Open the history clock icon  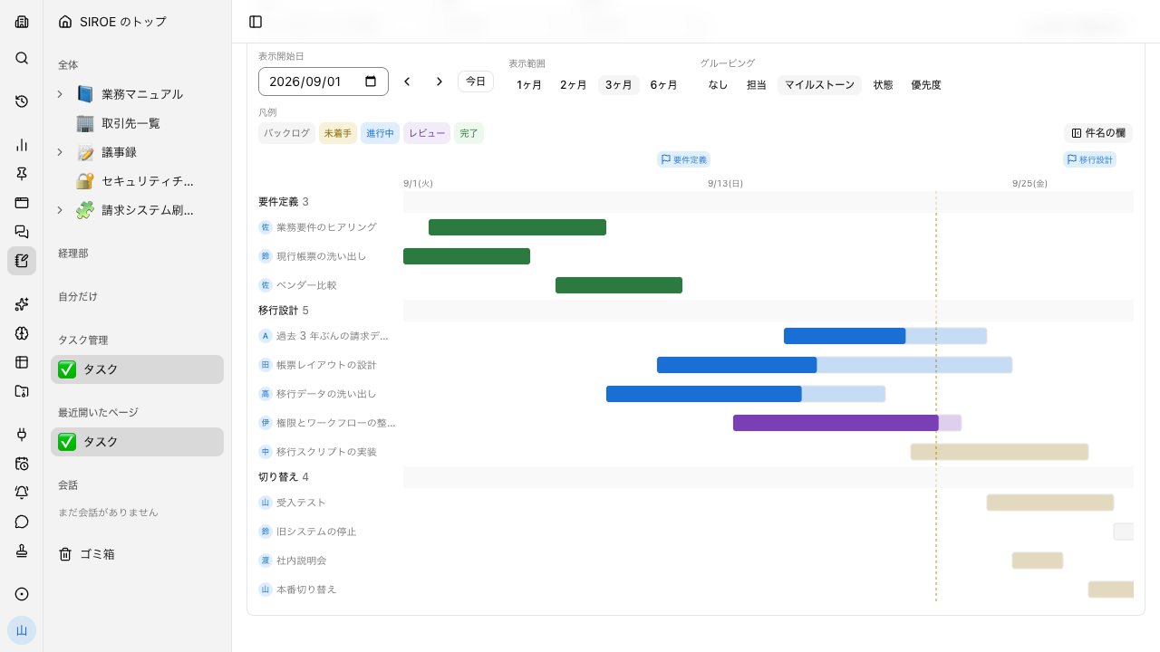22,101
